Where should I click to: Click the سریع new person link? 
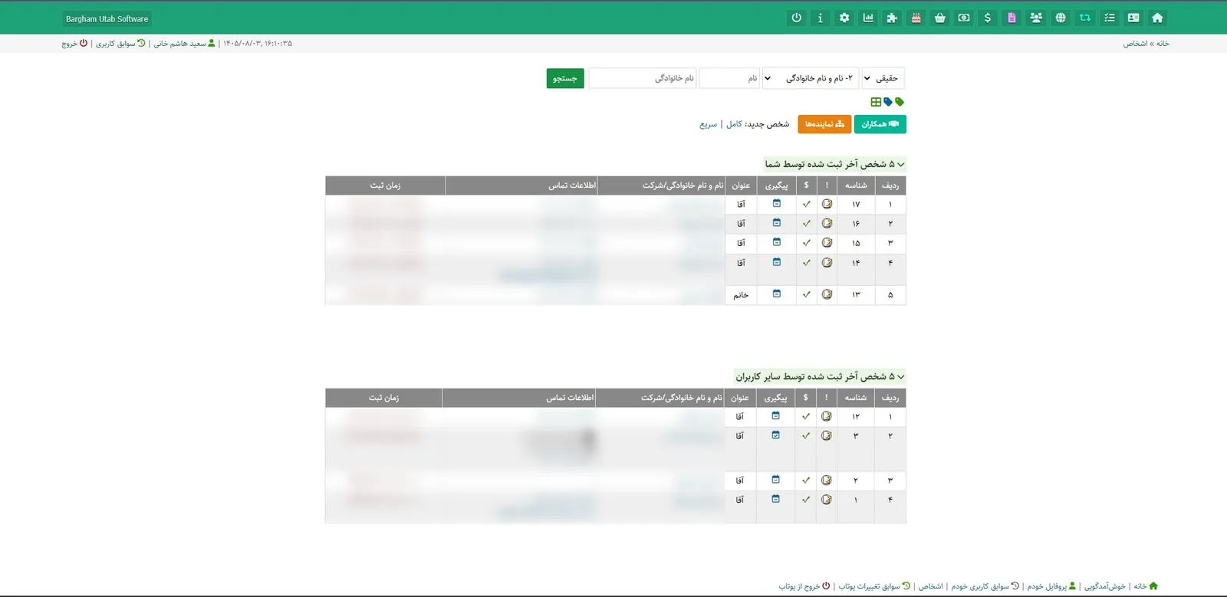click(x=708, y=124)
